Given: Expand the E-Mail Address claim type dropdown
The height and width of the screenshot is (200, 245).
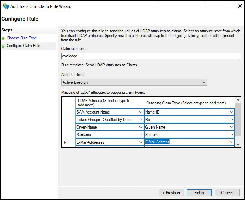Looking at the screenshot, I should pos(232,142).
